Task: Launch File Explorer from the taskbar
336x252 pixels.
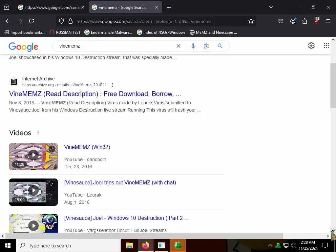Action: click(x=129, y=245)
